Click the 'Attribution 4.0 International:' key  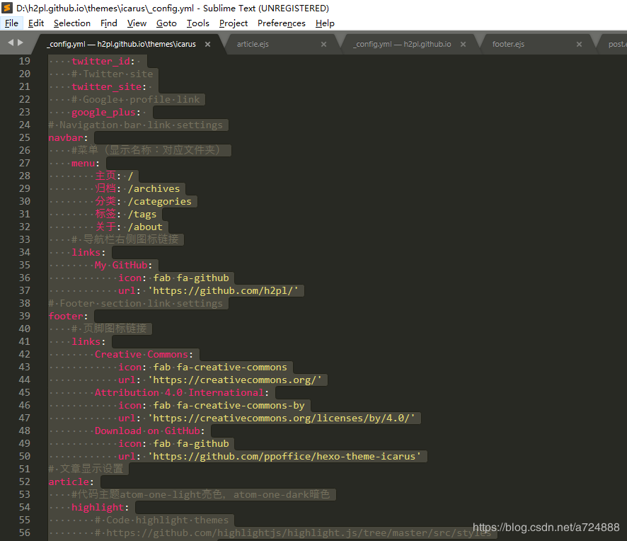[x=182, y=393]
